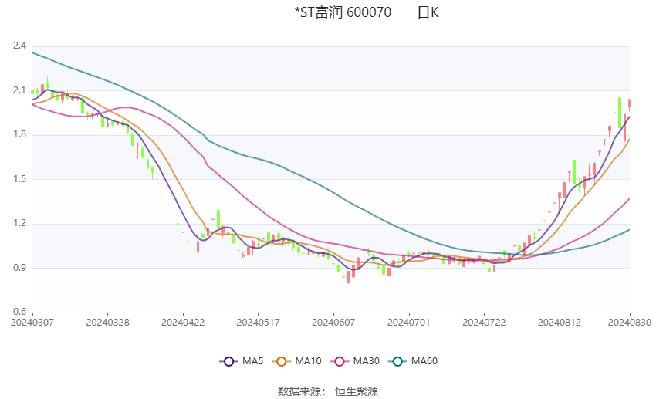Viewport: 656px width, 399px height.
Task: Click the 20240812 date label
Action: click(x=560, y=323)
